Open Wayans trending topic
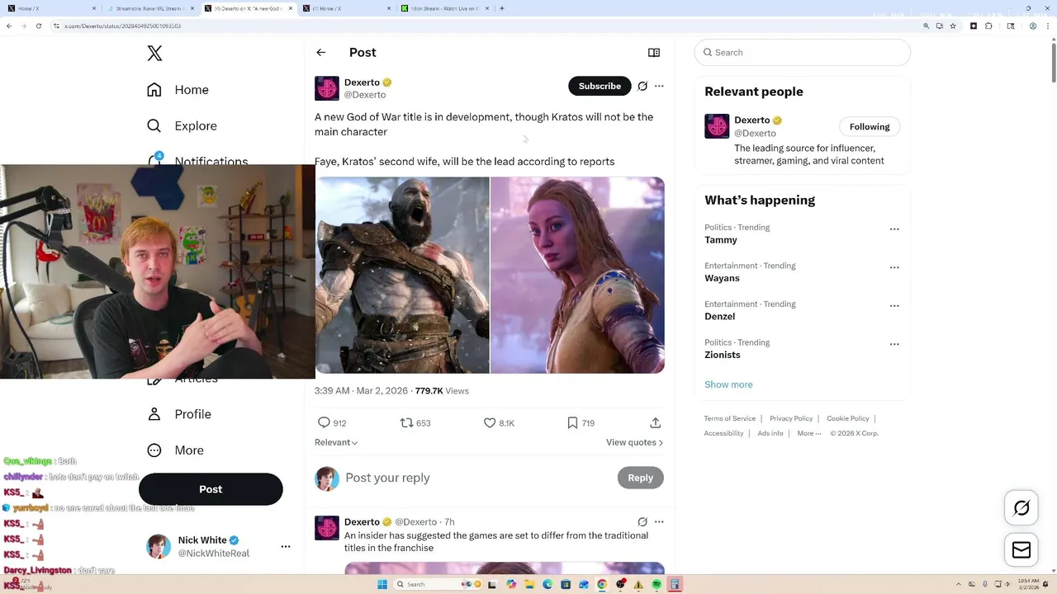1057x594 pixels. (722, 278)
